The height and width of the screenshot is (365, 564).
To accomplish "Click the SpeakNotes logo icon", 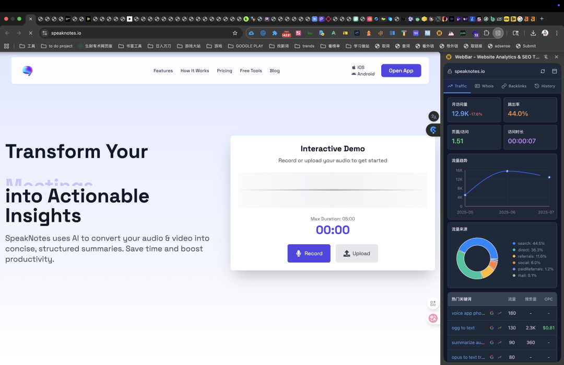I will [27, 71].
